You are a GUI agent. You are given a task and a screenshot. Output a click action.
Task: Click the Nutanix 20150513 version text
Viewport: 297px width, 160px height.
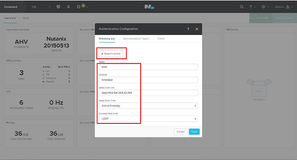[x=57, y=42]
